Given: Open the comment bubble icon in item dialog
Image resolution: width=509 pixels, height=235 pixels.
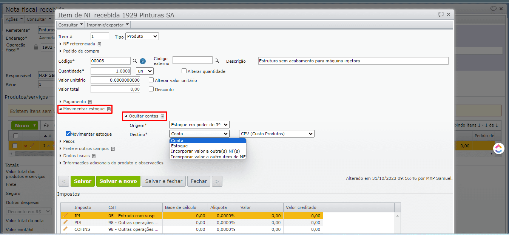Looking at the screenshot, I should click(441, 14).
